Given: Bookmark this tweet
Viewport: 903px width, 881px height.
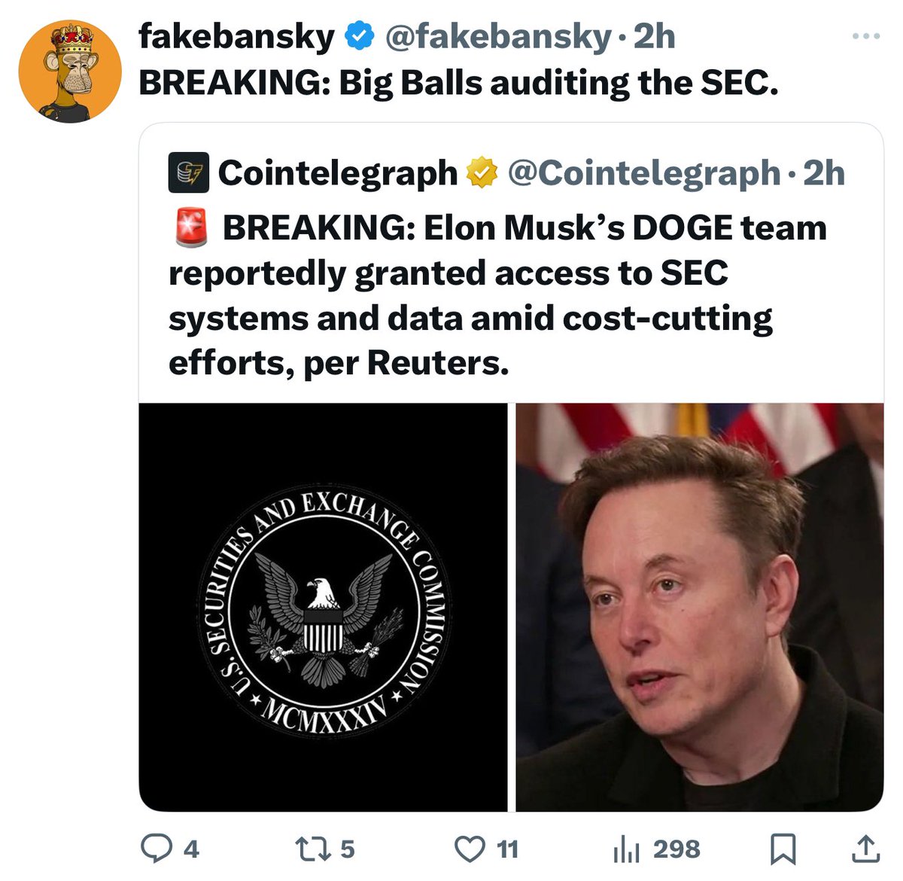Looking at the screenshot, I should [783, 850].
